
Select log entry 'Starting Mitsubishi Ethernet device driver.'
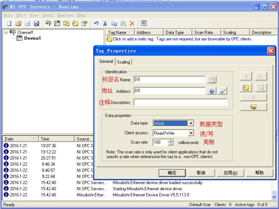point(137,188)
